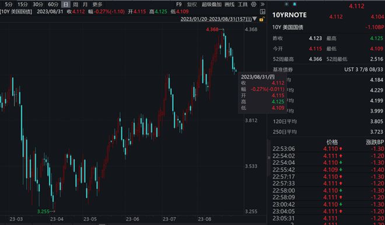This screenshot has height=225, width=385.
Task: Collapse the quote side panel chevron
Action: [268, 157]
